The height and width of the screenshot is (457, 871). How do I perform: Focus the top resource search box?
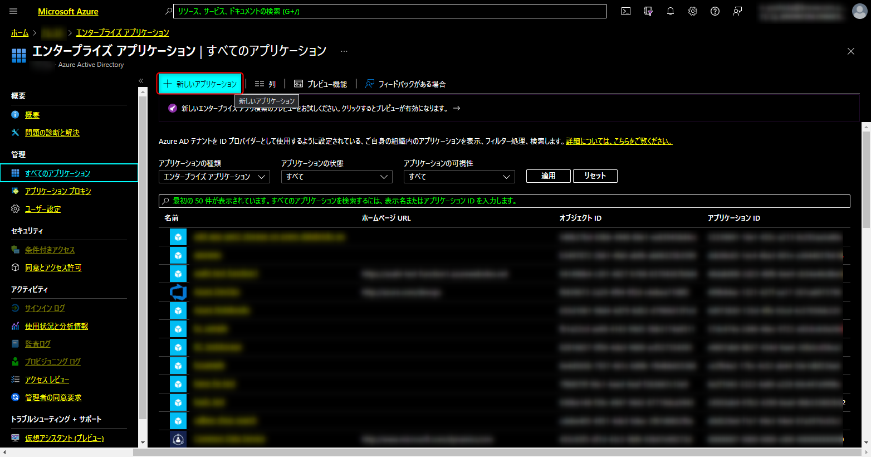pos(390,11)
